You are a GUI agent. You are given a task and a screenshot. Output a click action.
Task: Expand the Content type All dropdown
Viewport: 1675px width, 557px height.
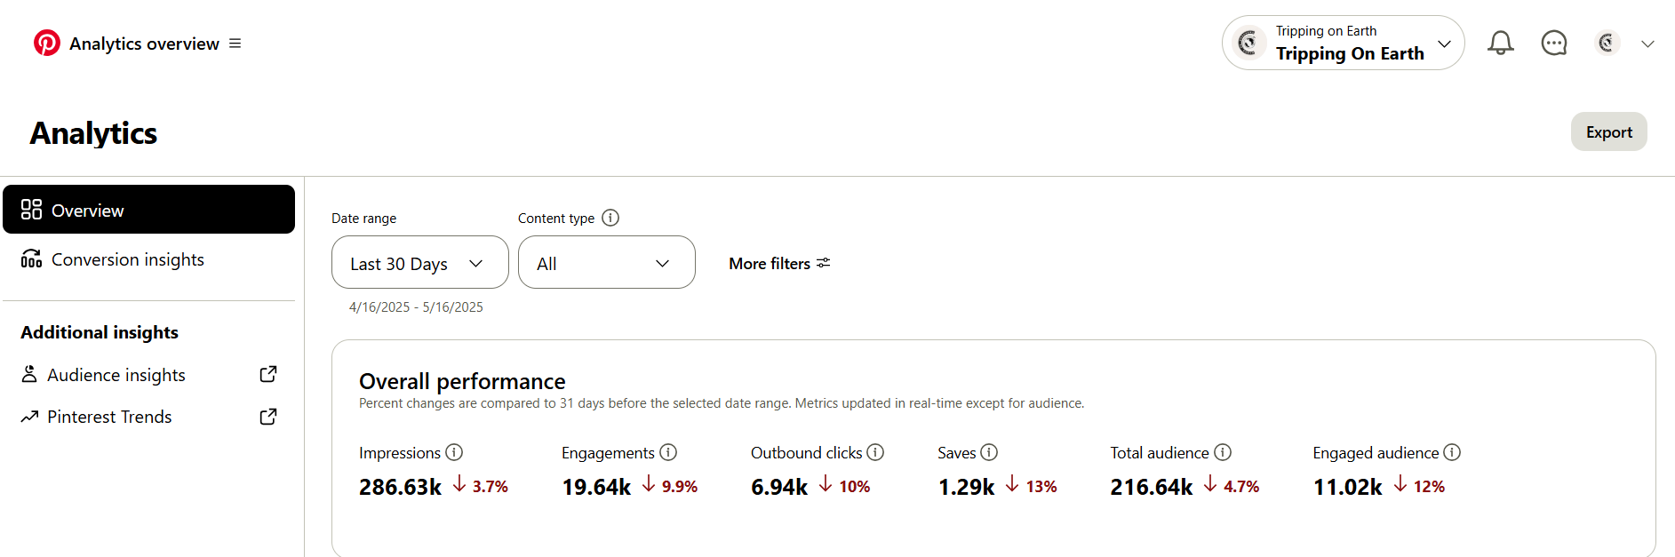click(x=607, y=262)
